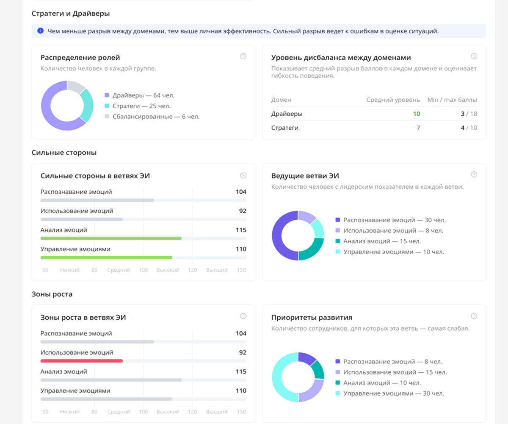Click score 115 in Сильные стороны card
This screenshot has height=424, width=508.
pyautogui.click(x=241, y=230)
